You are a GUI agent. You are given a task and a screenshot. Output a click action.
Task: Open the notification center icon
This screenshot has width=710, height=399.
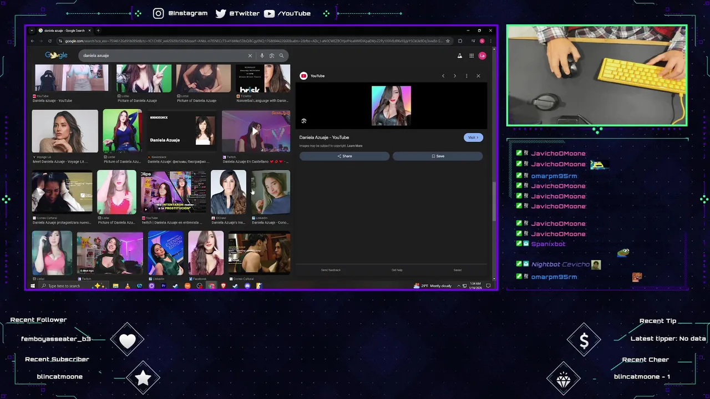click(488, 286)
